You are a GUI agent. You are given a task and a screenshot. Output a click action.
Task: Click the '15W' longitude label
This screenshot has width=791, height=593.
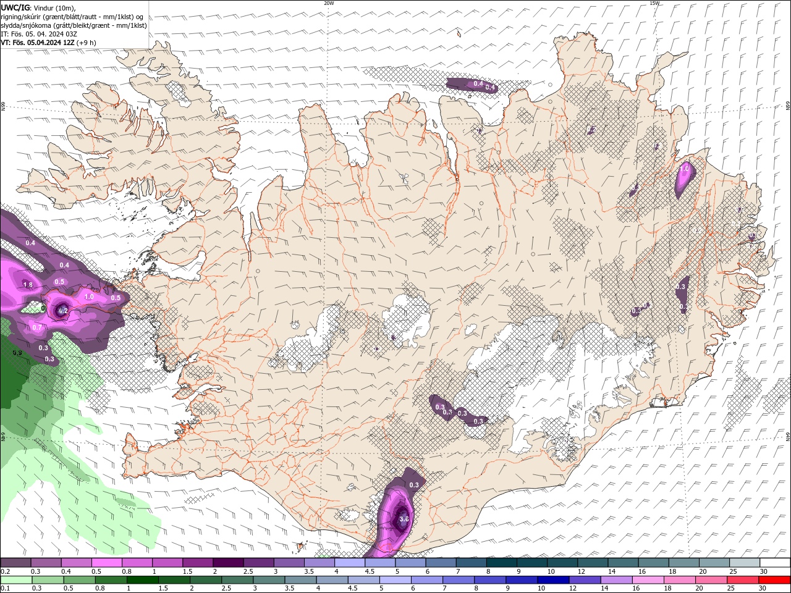[654, 3]
